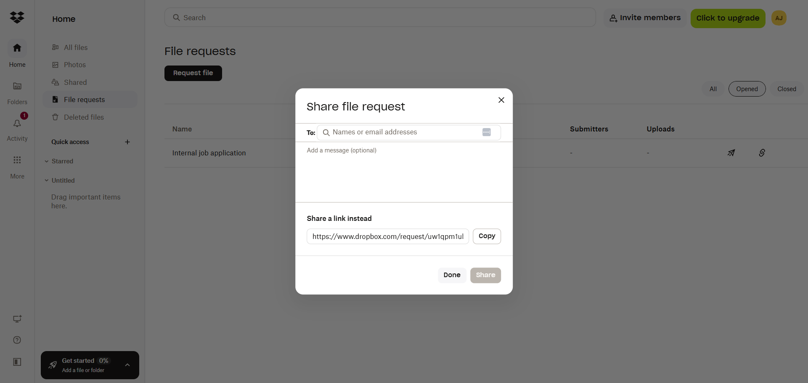Collapse the sidebar panel icon
Image resolution: width=808 pixels, height=383 pixels.
point(17,362)
